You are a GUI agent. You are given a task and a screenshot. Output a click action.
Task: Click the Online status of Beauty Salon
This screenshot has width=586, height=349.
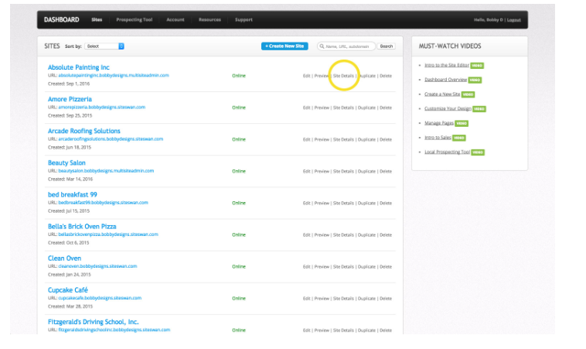[239, 171]
